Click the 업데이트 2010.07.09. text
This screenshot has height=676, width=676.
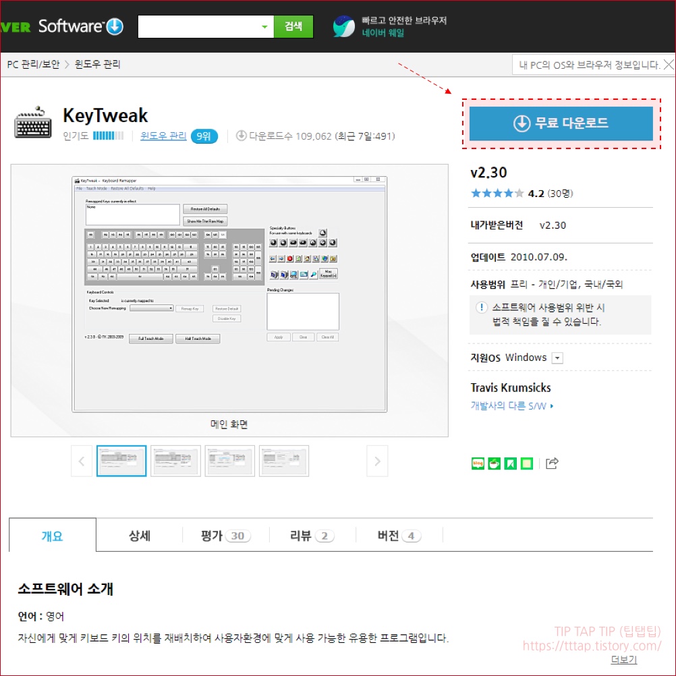[519, 257]
